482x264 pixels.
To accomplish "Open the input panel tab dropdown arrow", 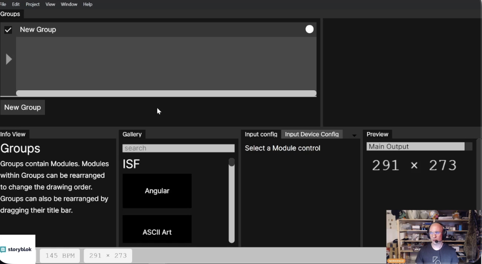I will tap(354, 135).
